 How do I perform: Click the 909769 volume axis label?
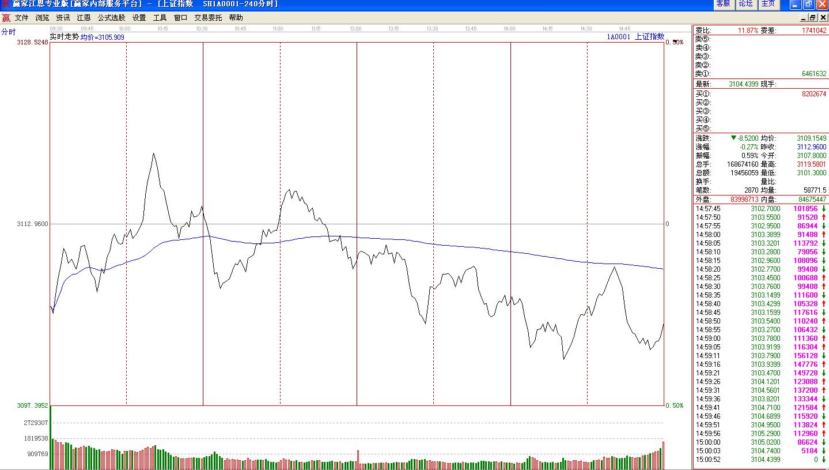point(37,454)
